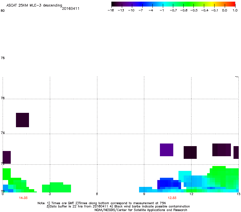Click the red time stamp 14:35
Viewport: 241px width, 212px height.
(x=23, y=198)
